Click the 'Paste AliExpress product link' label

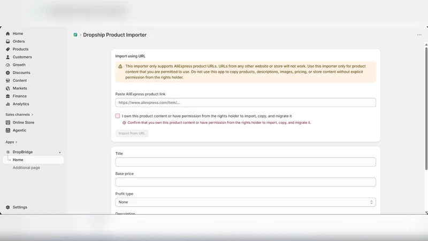(x=140, y=94)
